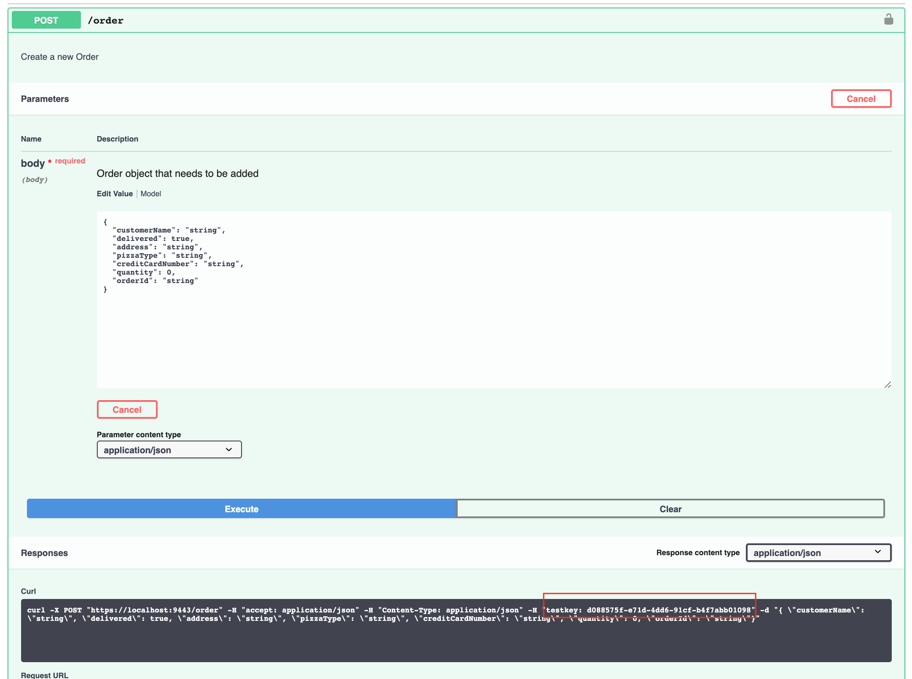Grab the text area resize handle

tap(888, 385)
